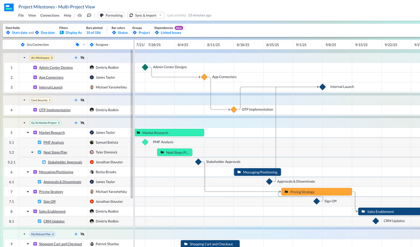
Task: Toggle the eye icon on Go To Market Project
Action: 82,122
